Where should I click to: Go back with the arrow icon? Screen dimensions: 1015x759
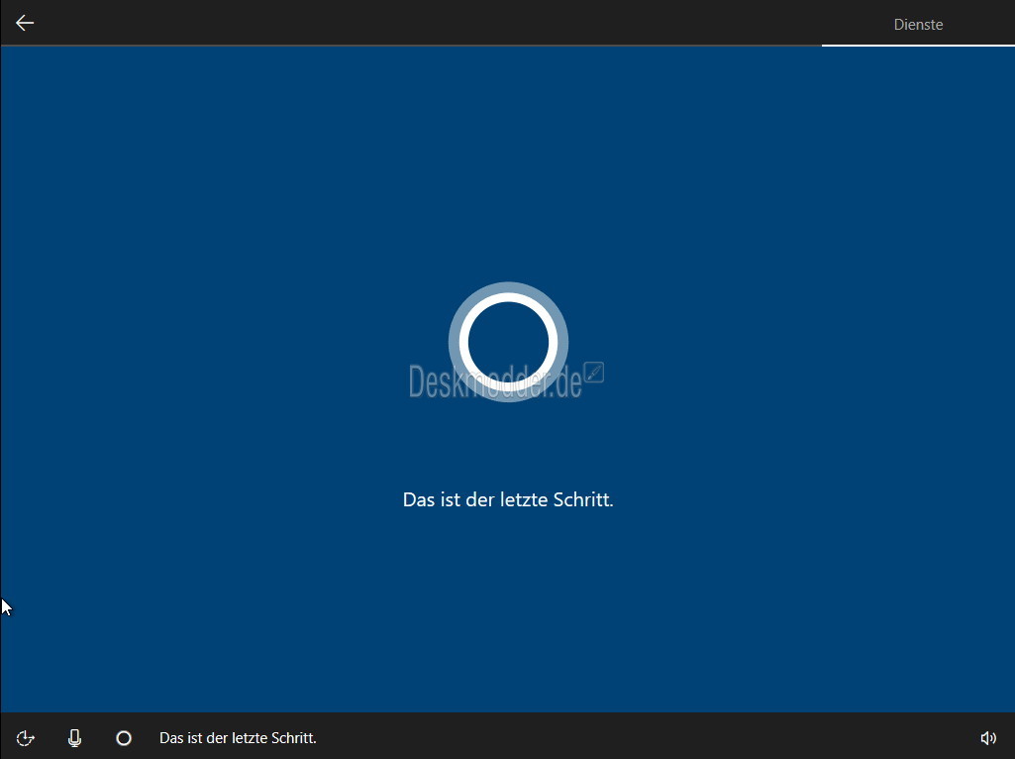25,24
